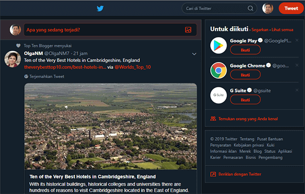The height and width of the screenshot is (194, 305).
Task: Click the Google Play account name
Action: click(243, 41)
